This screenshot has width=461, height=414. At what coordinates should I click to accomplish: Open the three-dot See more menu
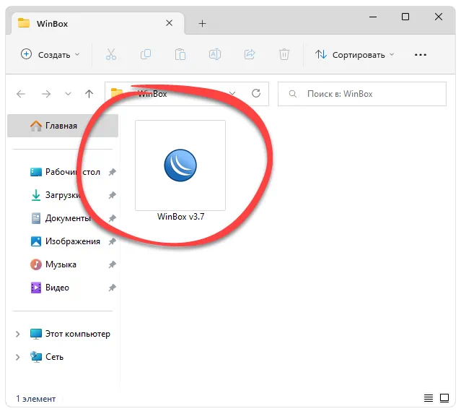pos(421,55)
